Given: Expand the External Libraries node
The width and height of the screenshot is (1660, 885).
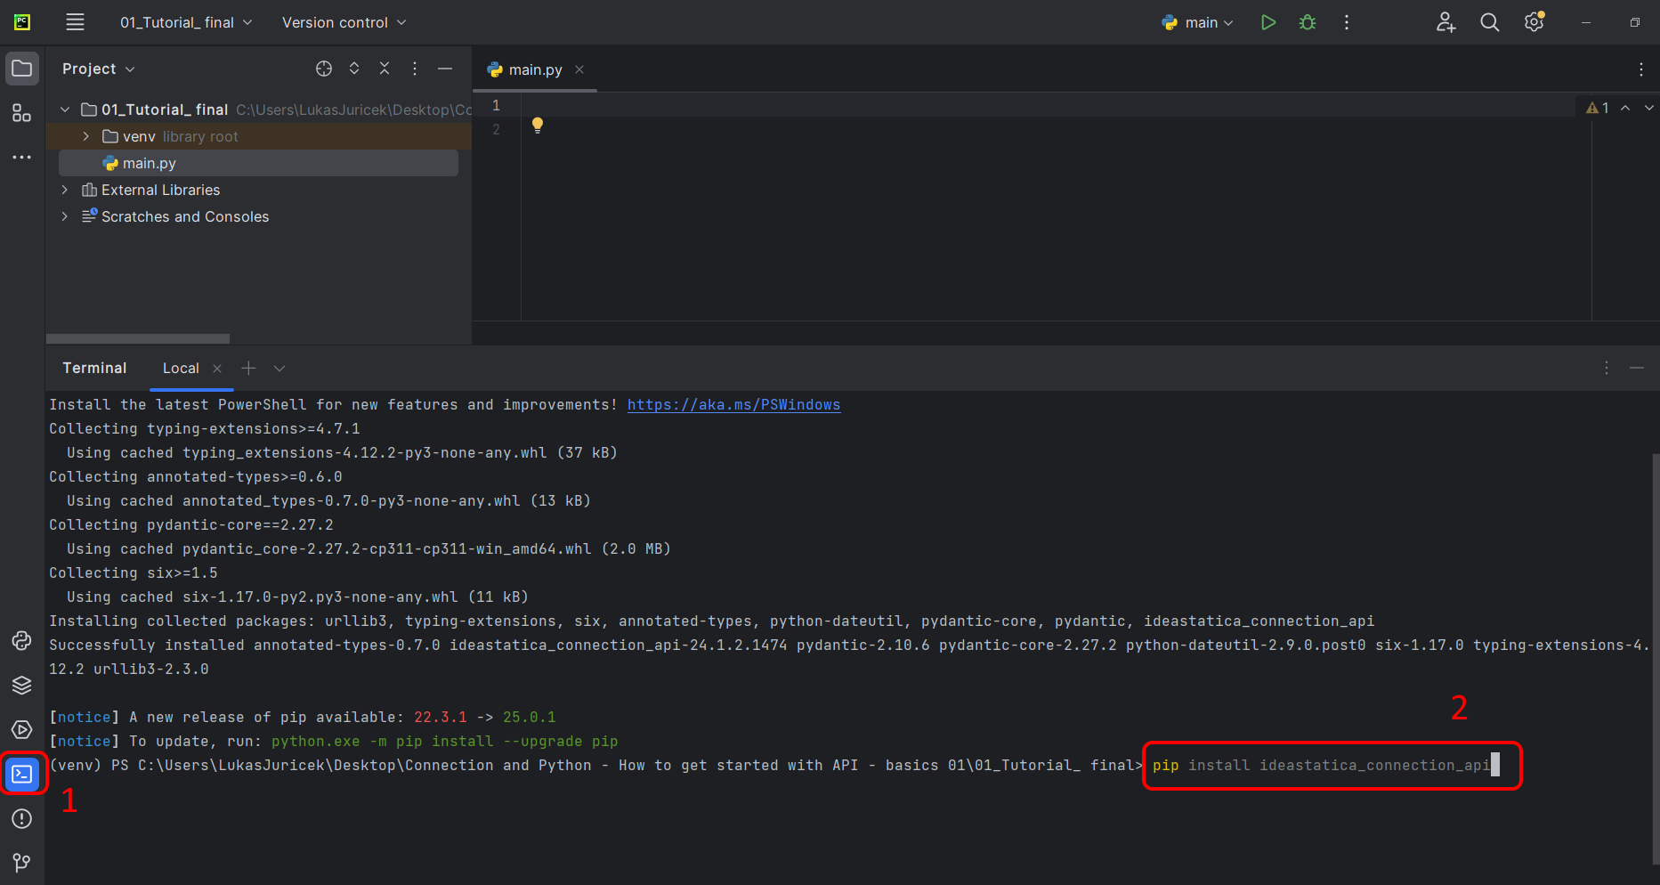Looking at the screenshot, I should 63,190.
